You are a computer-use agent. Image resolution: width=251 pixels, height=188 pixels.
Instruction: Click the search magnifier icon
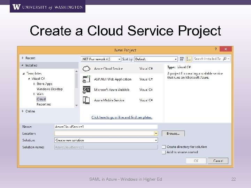(x=225, y=59)
